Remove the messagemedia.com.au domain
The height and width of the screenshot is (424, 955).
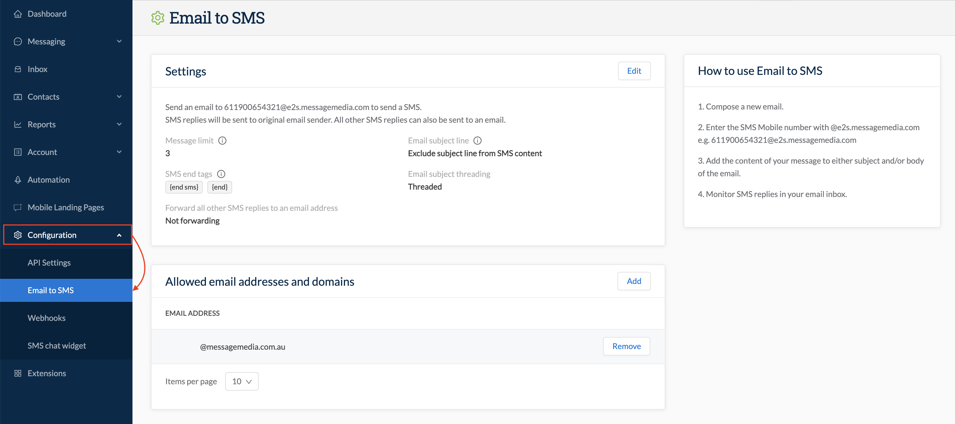(x=626, y=346)
